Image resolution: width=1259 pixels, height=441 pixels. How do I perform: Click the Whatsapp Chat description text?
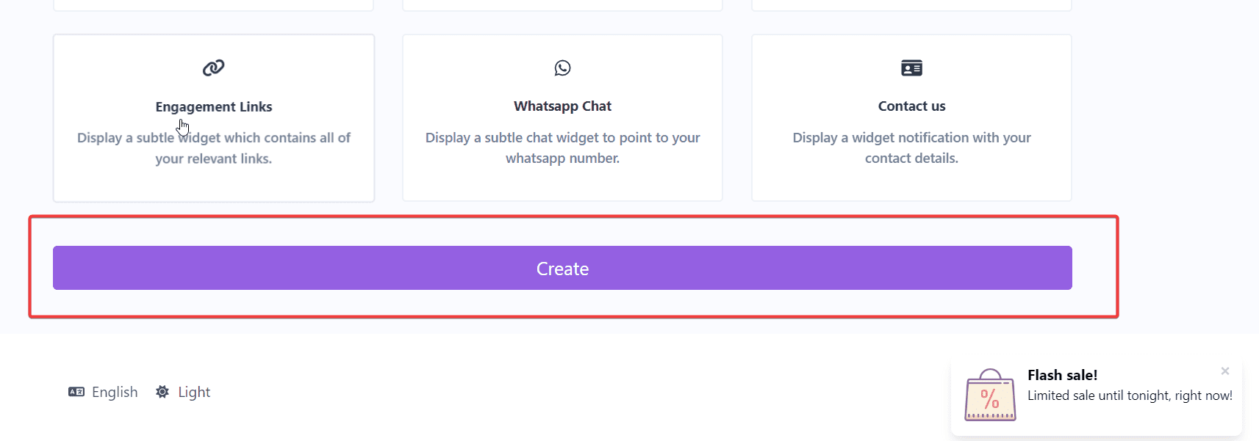coord(562,147)
